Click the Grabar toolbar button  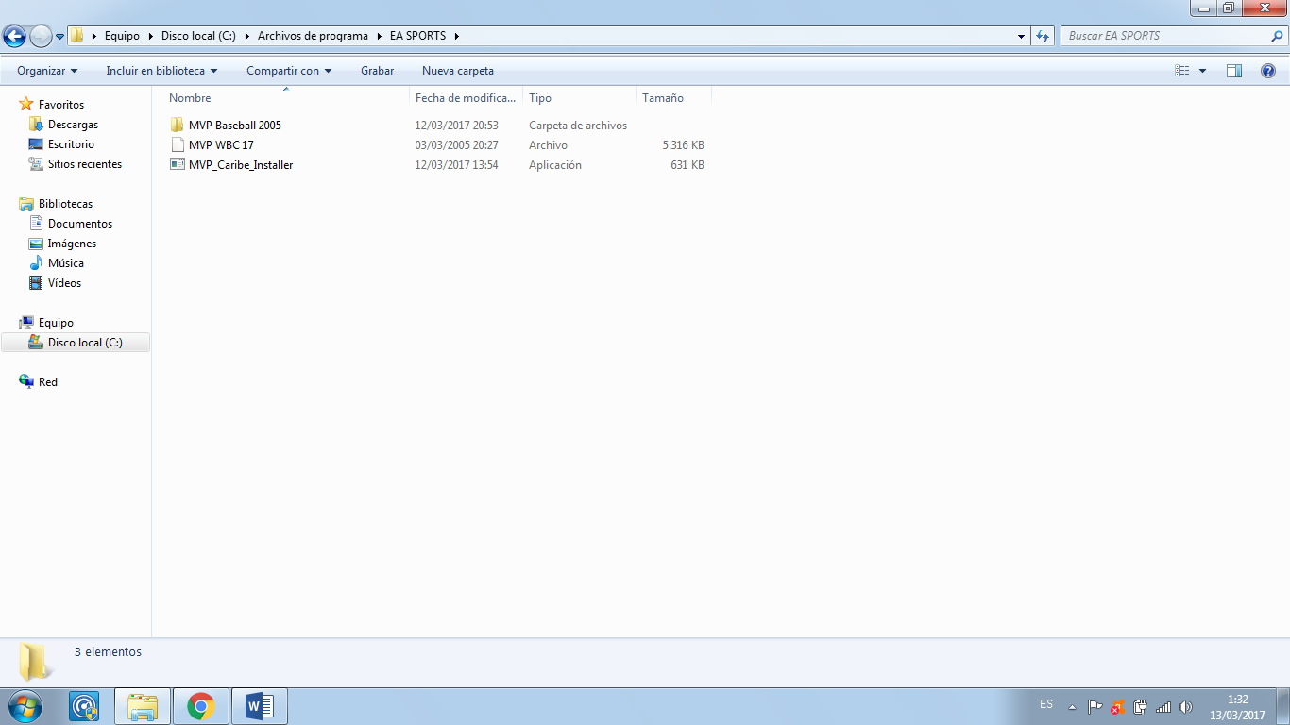(377, 71)
